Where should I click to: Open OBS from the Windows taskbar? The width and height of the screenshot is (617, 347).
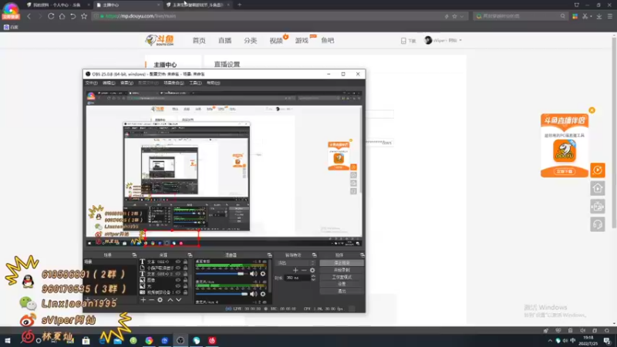[x=180, y=340]
